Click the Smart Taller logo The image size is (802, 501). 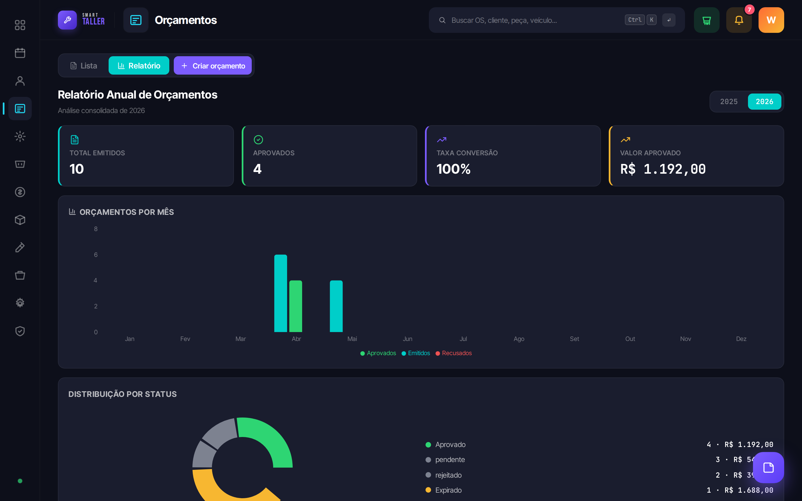point(82,20)
